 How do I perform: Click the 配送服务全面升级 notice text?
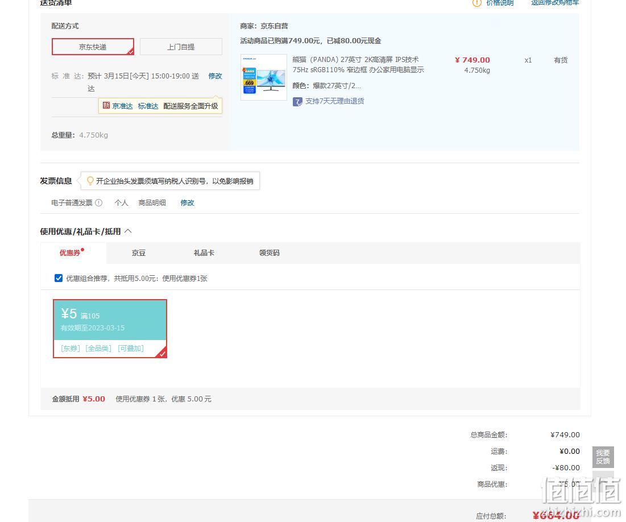[x=190, y=106]
